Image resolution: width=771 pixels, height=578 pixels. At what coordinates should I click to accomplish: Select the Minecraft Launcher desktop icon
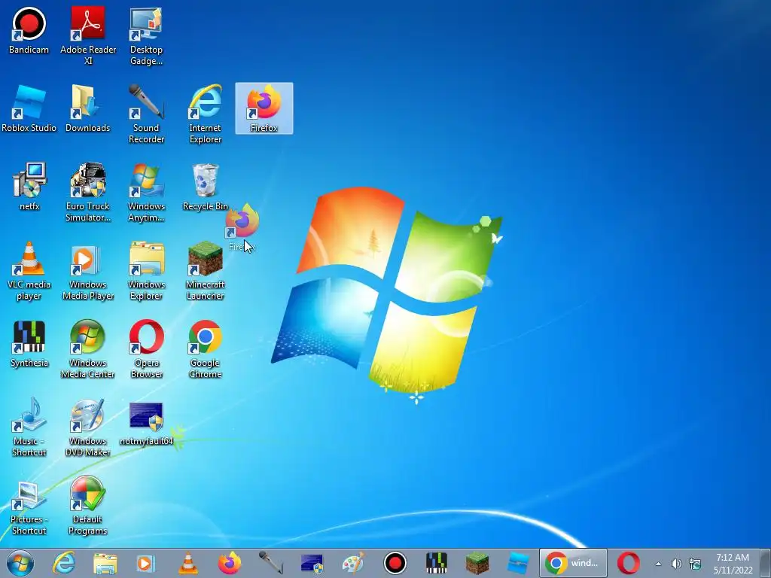[205, 270]
